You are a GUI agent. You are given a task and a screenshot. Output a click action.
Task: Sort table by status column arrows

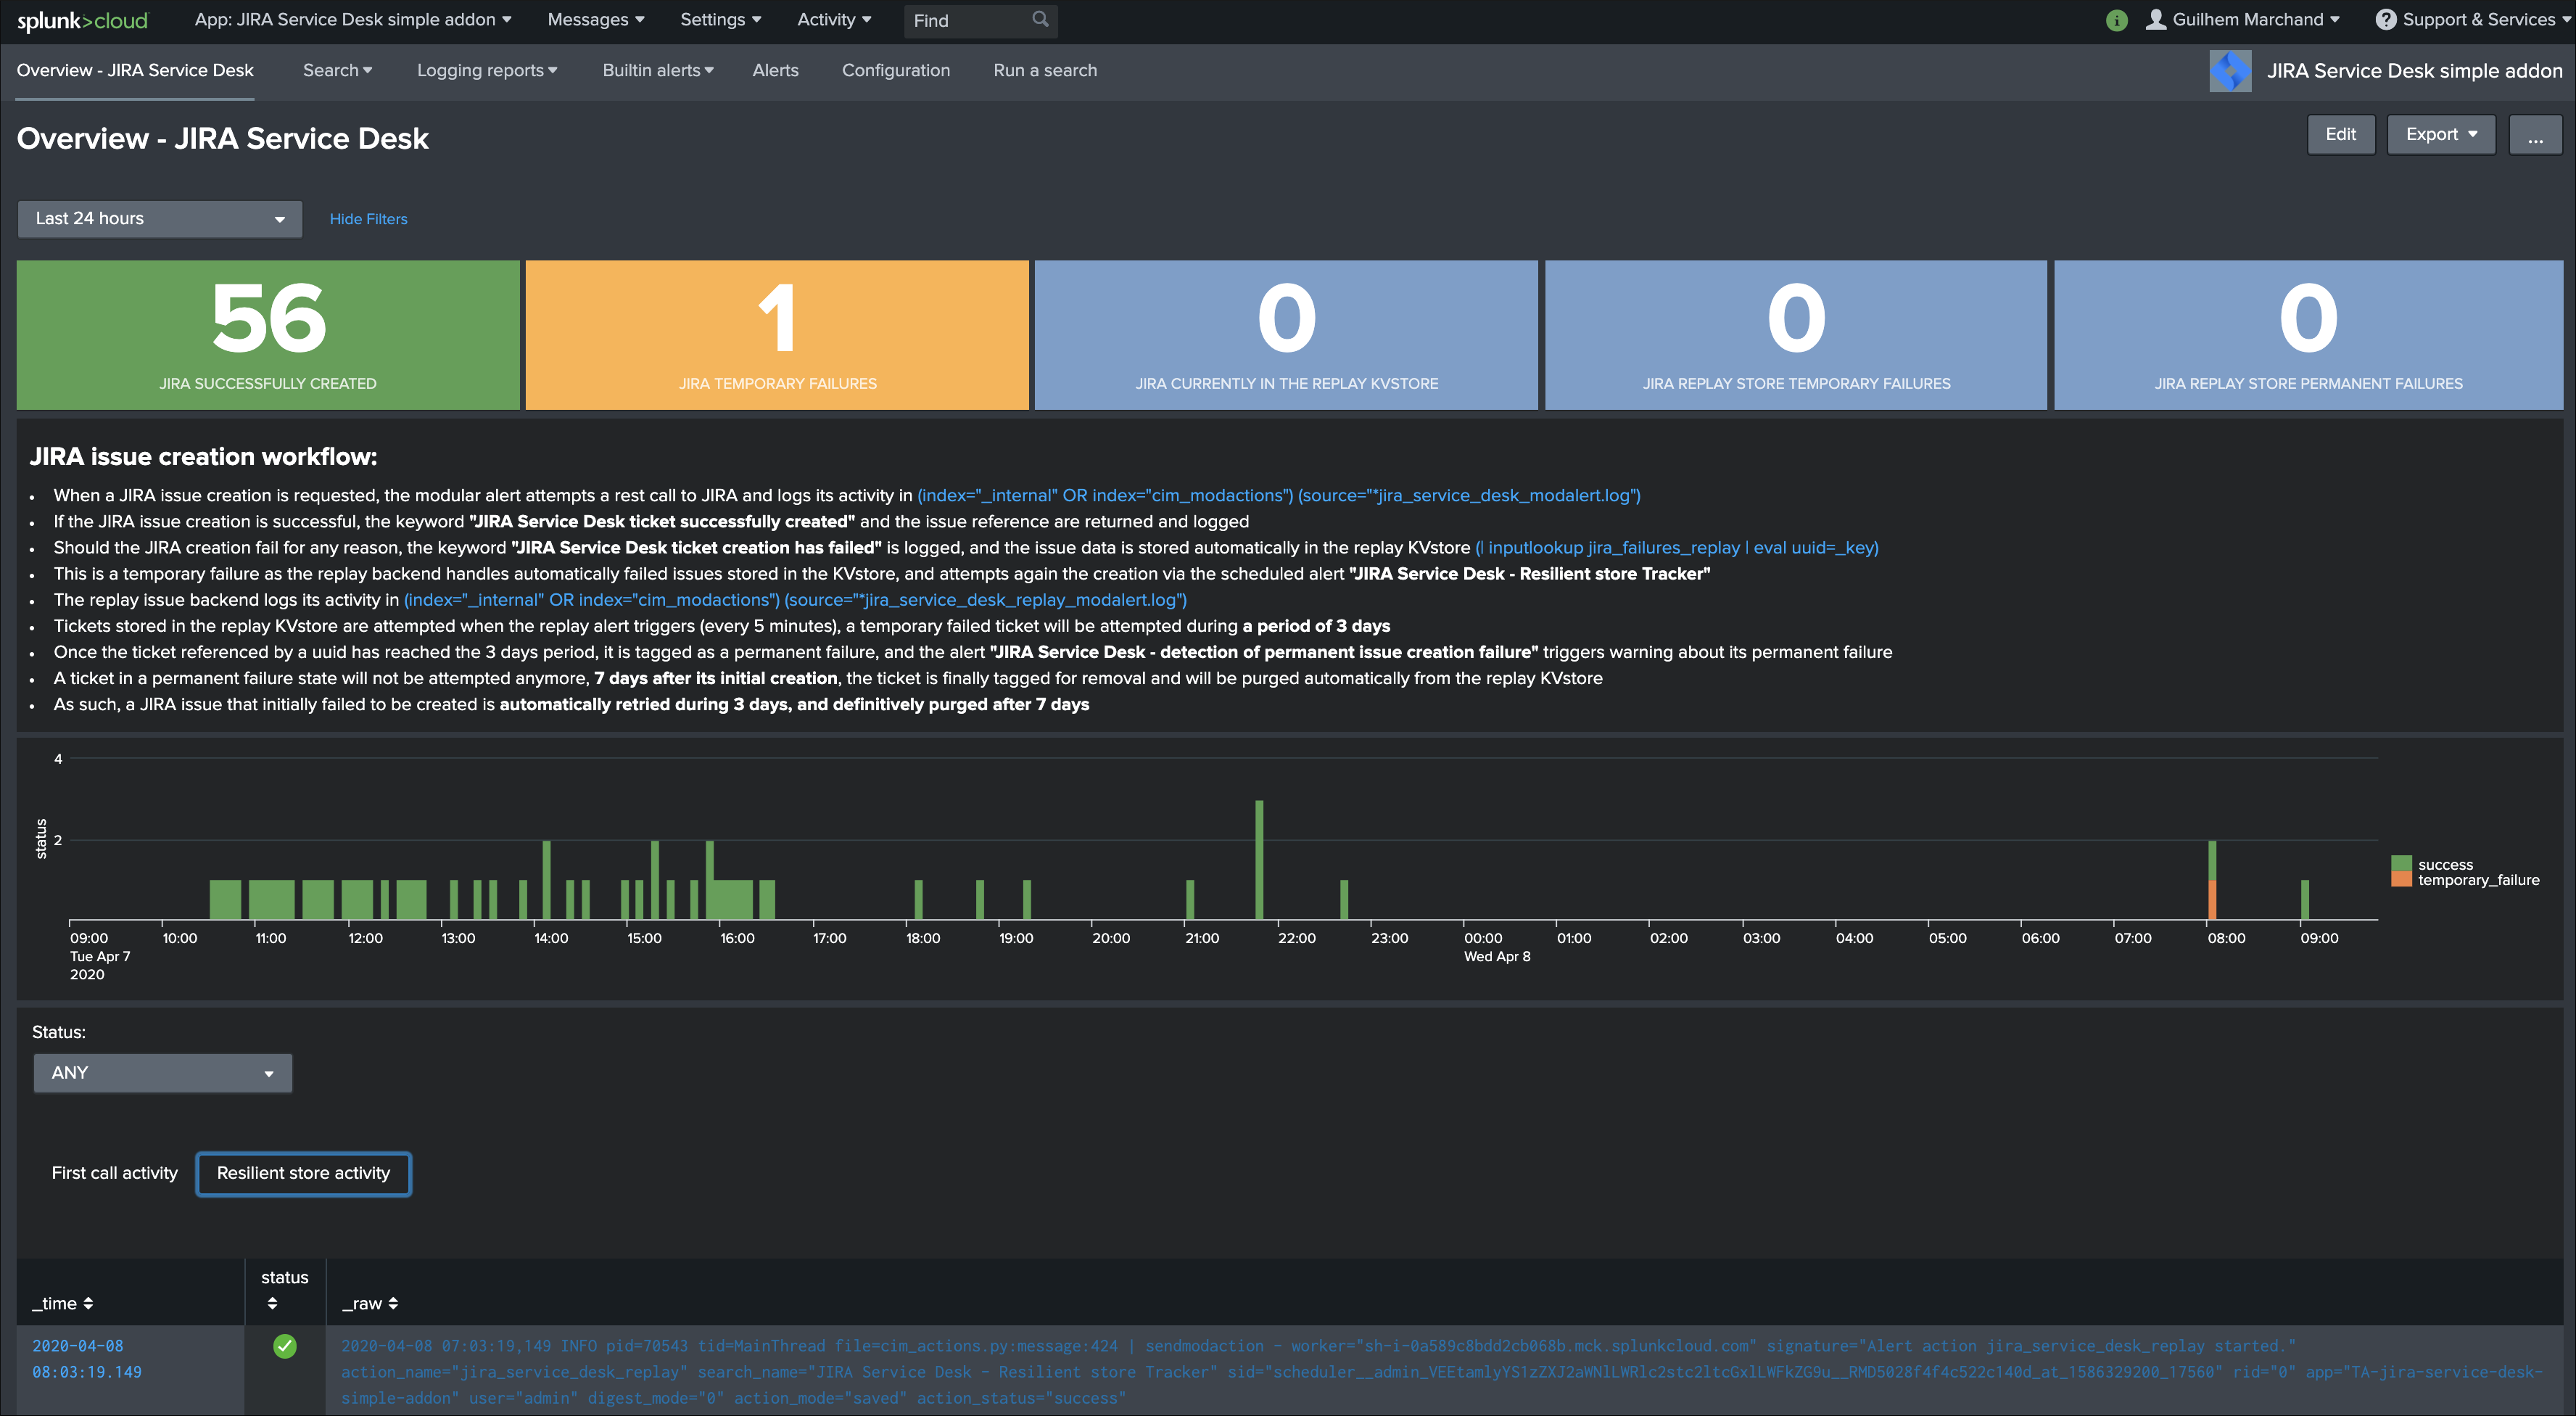point(272,1303)
